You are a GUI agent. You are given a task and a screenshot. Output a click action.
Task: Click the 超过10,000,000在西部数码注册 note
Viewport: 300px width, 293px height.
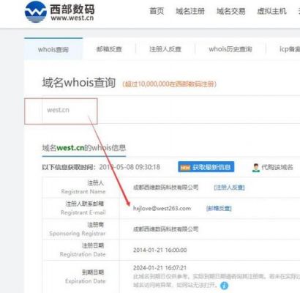coord(169,84)
